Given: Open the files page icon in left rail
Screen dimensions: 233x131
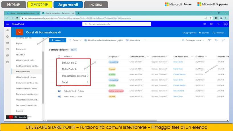Looking at the screenshot, I should coord(8,49).
